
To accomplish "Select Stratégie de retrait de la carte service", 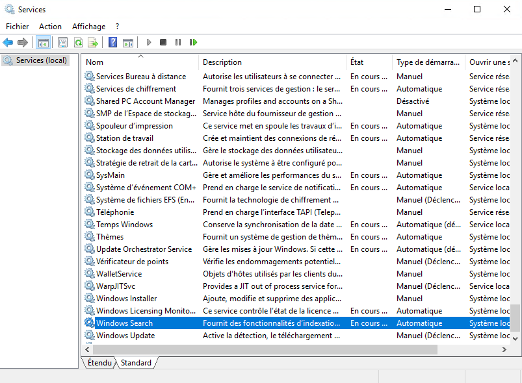I will point(296,162).
